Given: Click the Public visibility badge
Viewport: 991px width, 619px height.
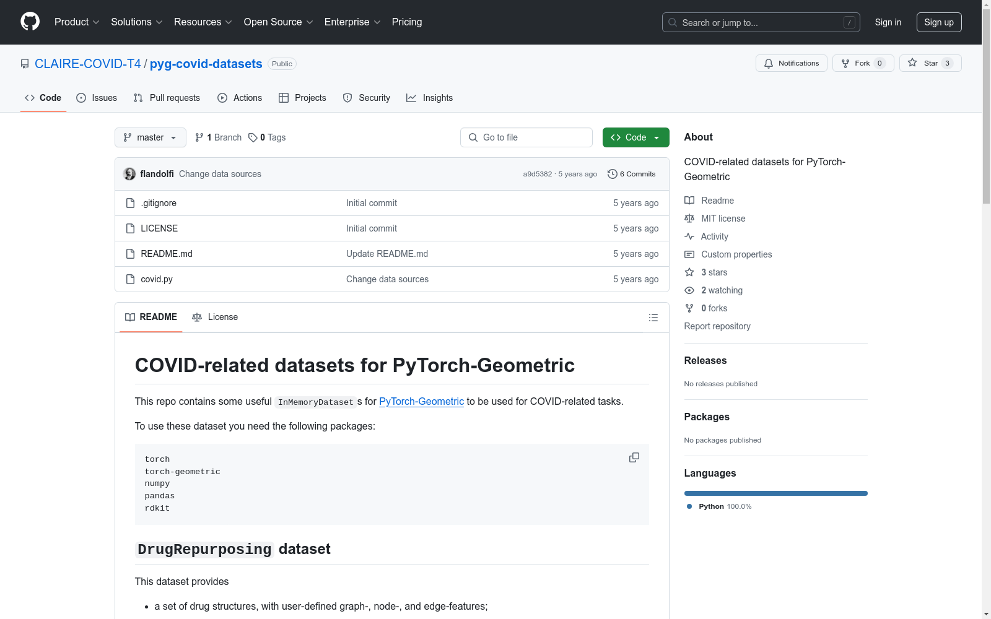Looking at the screenshot, I should coord(282,64).
